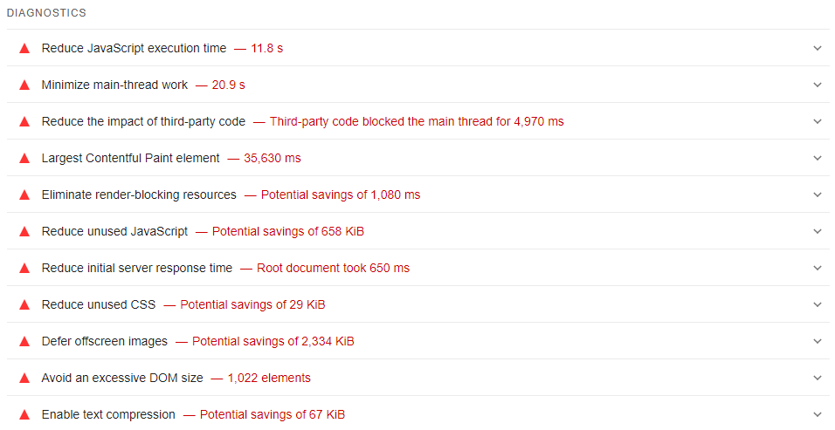Click the DIAGNOSTICS section heading

tap(46, 14)
